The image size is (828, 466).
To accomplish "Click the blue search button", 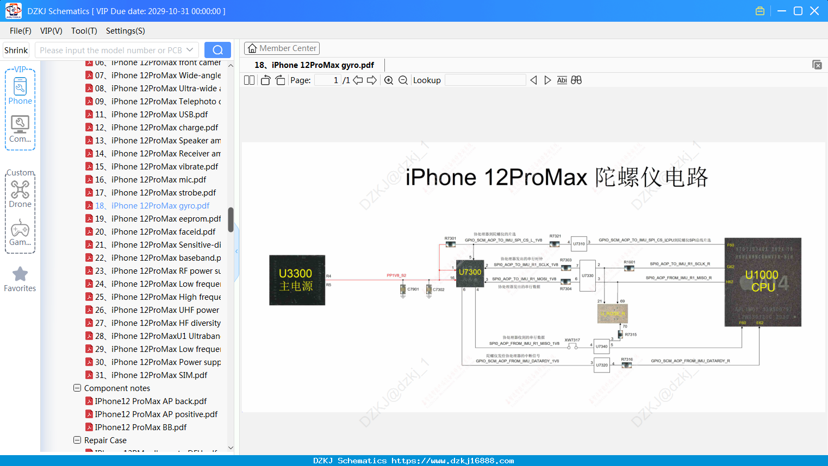I will pyautogui.click(x=217, y=50).
